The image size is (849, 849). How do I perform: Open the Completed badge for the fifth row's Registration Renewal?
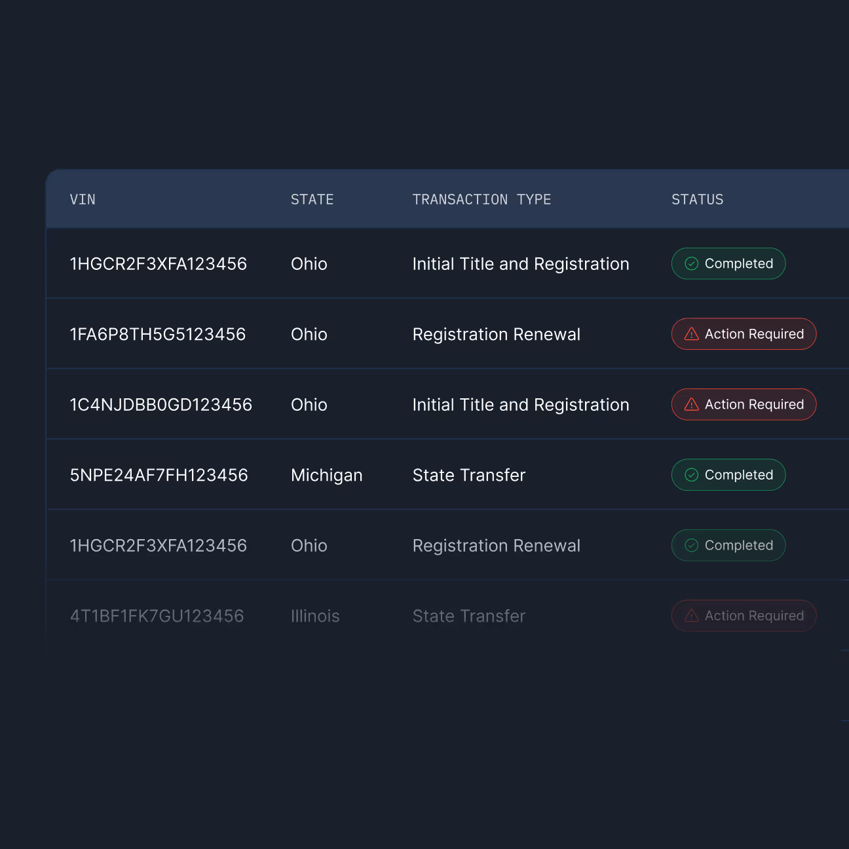tap(728, 546)
